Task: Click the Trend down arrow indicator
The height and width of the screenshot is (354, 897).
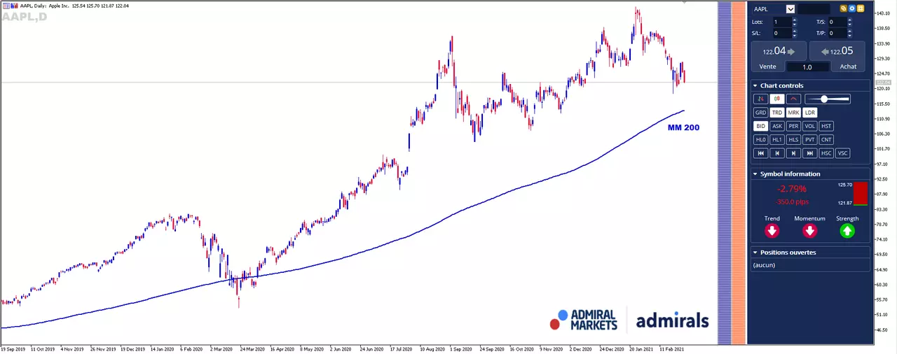Action: coord(772,230)
